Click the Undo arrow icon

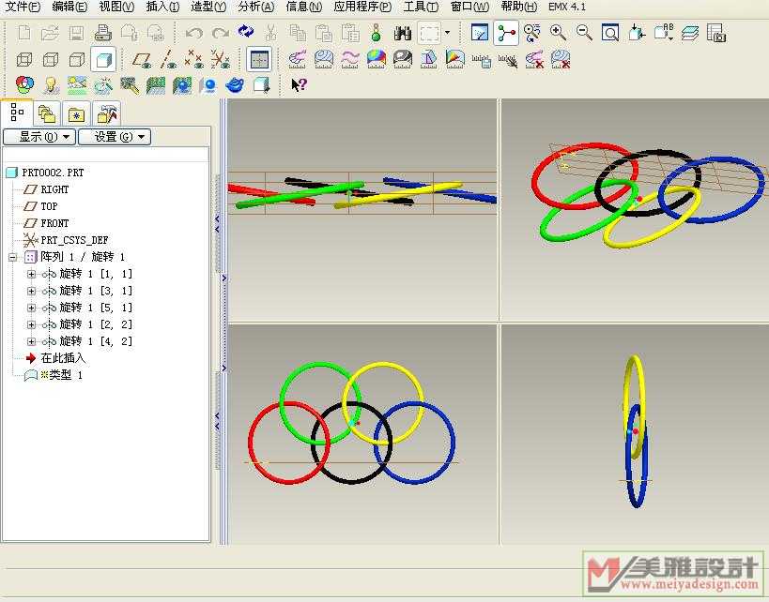(x=194, y=33)
